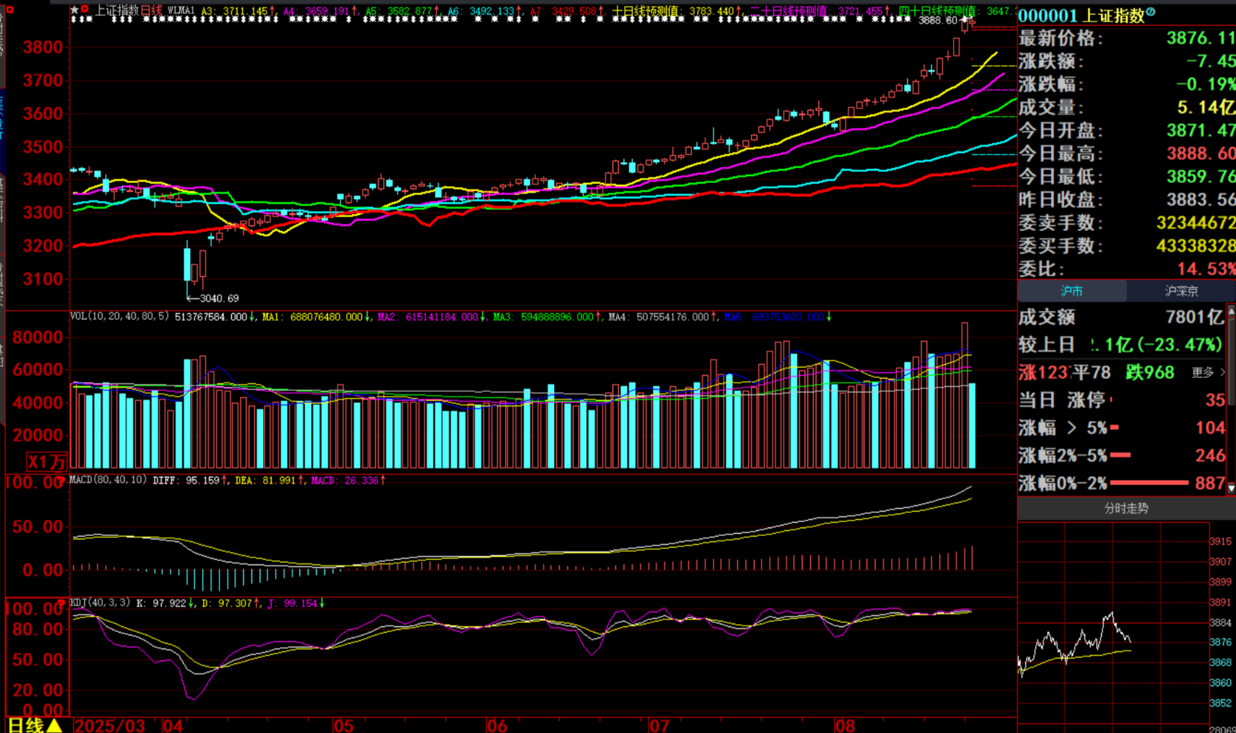Image resolution: width=1236 pixels, height=733 pixels.
Task: Click the 涨跌幅 value -0.19%
Action: [x=1205, y=84]
